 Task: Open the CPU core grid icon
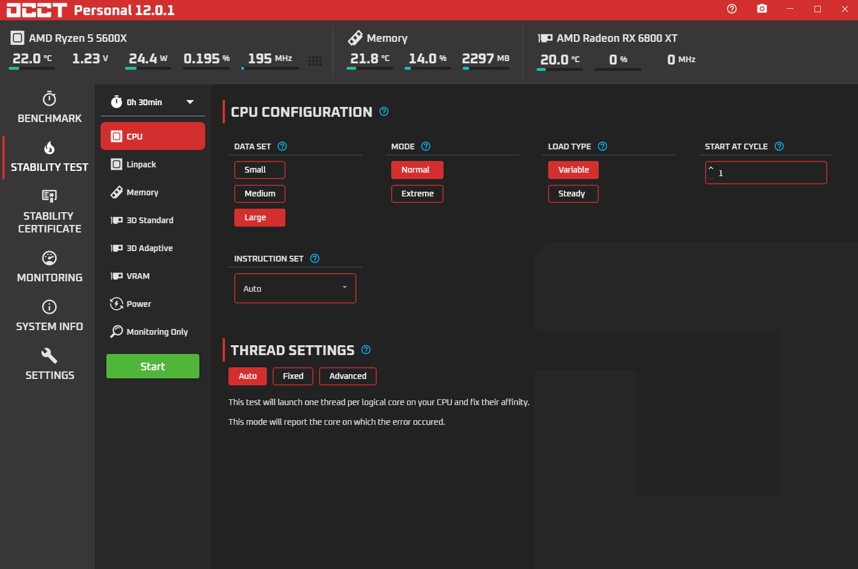click(x=315, y=61)
